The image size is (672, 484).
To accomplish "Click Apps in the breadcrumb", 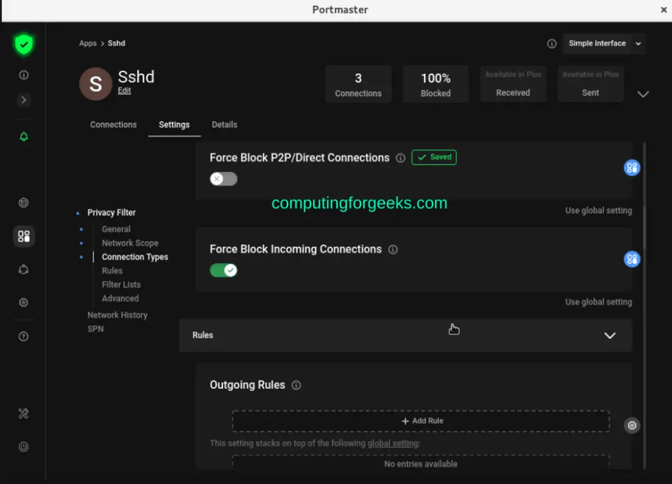I will pos(88,43).
